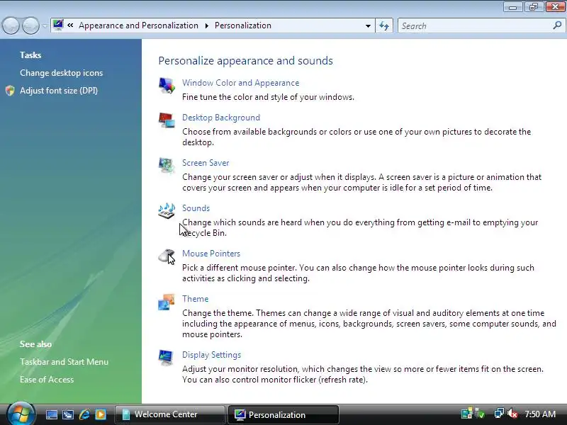Open the Sounds link
Screen dimensions: 567x425
click(x=196, y=208)
